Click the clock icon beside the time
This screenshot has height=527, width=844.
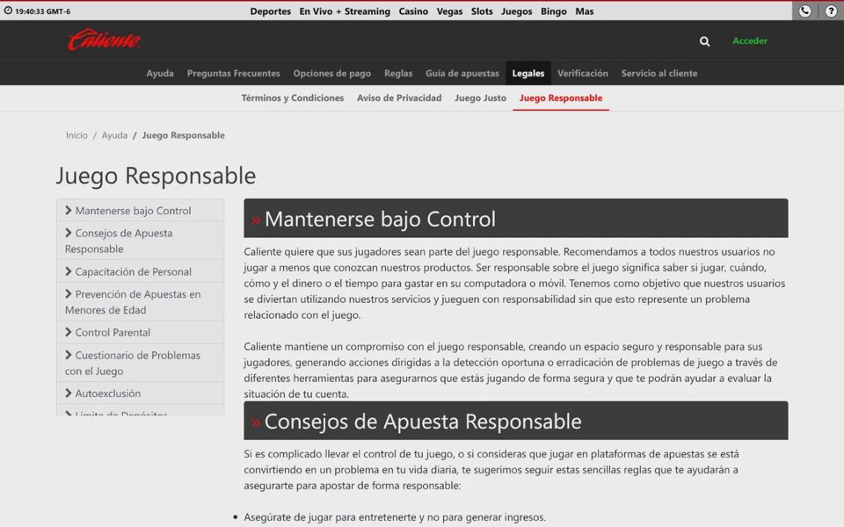pyautogui.click(x=8, y=11)
